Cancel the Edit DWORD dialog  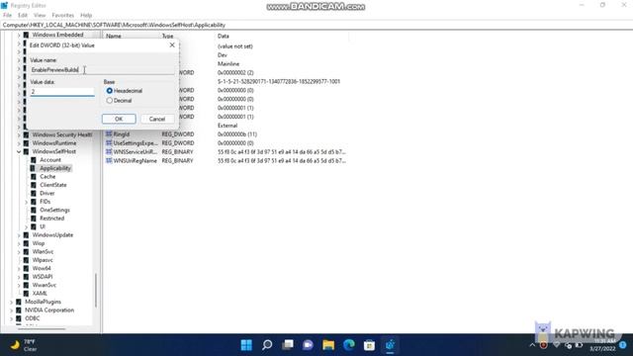pyautogui.click(x=157, y=119)
